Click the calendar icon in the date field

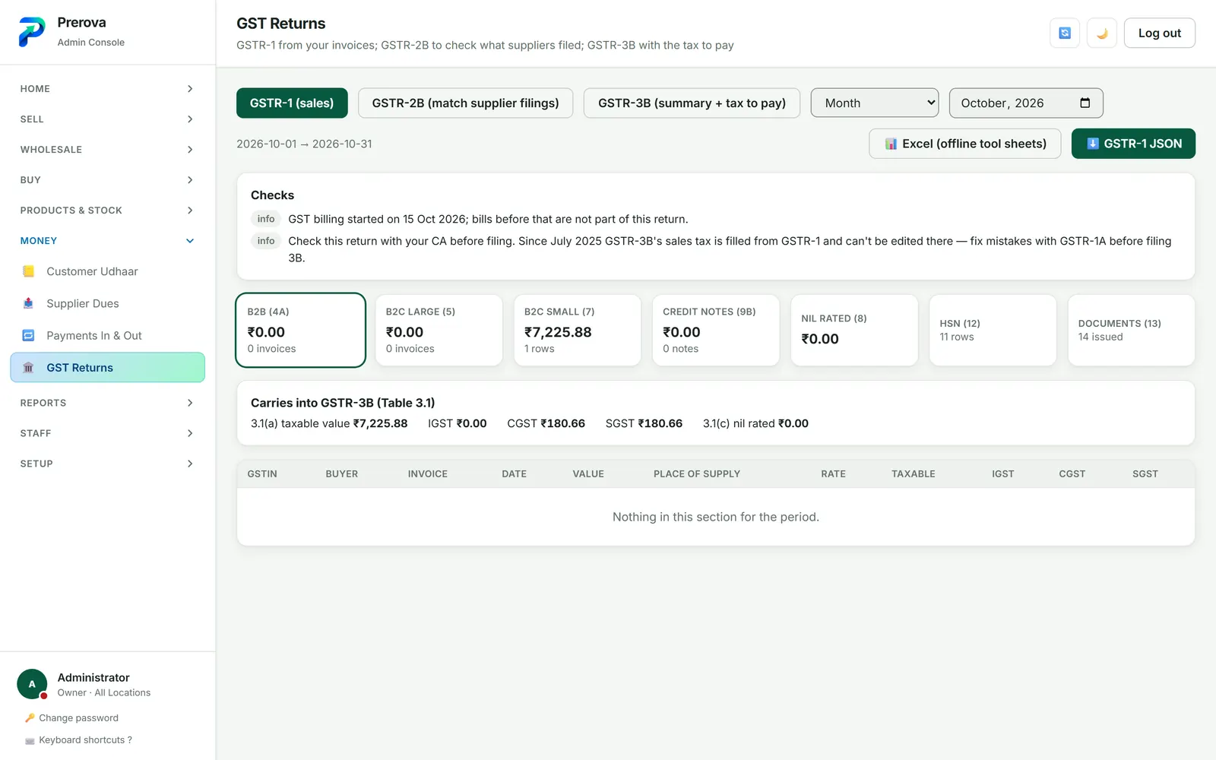tap(1085, 103)
